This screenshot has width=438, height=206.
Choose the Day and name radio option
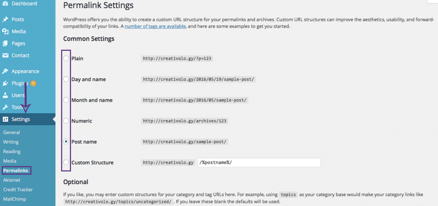tap(66, 79)
